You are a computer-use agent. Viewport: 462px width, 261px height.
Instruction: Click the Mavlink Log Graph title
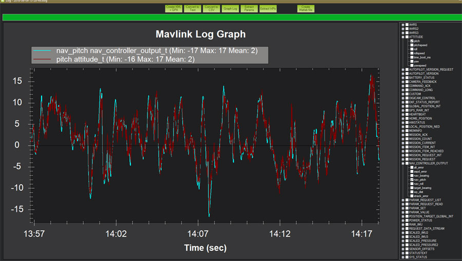[201, 34]
